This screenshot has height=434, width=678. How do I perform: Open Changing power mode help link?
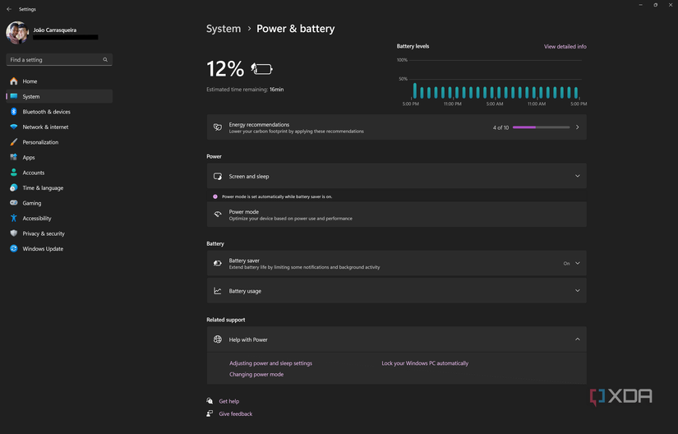point(256,374)
